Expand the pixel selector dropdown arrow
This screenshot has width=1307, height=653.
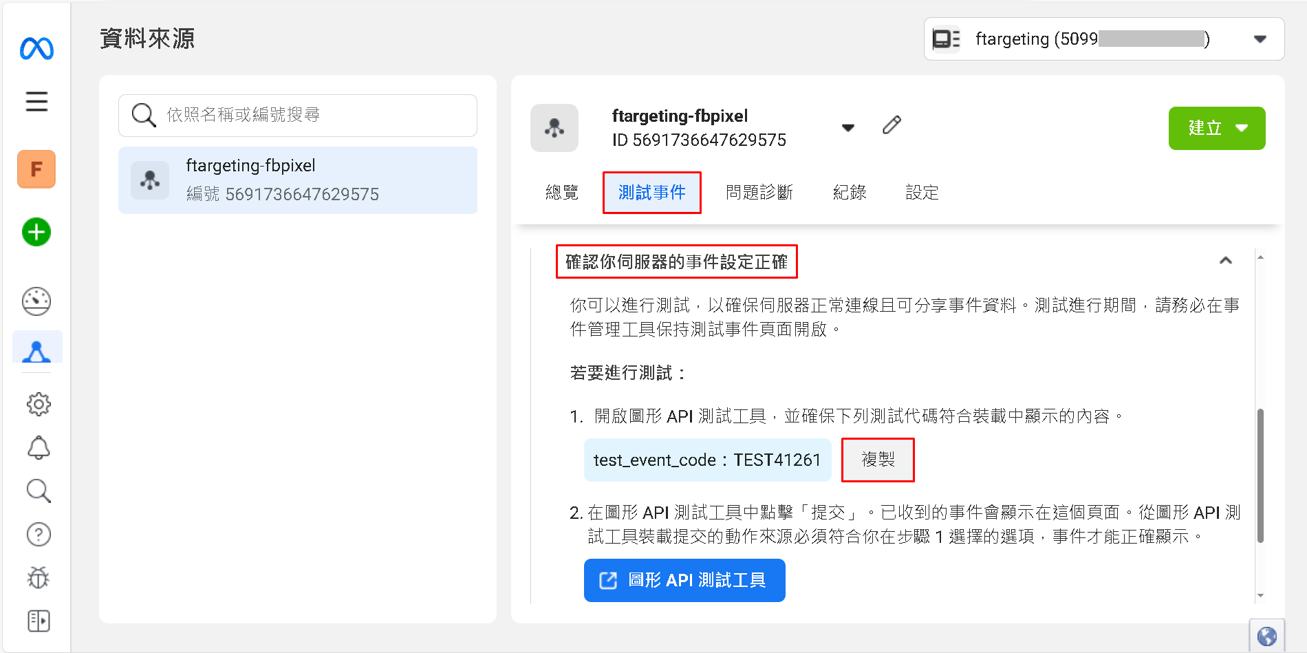[x=848, y=128]
